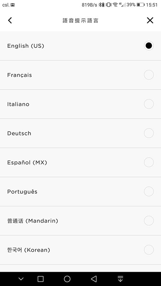This screenshot has height=286, width=161.
Task: Select the English (US) radio button
Action: coord(149,45)
